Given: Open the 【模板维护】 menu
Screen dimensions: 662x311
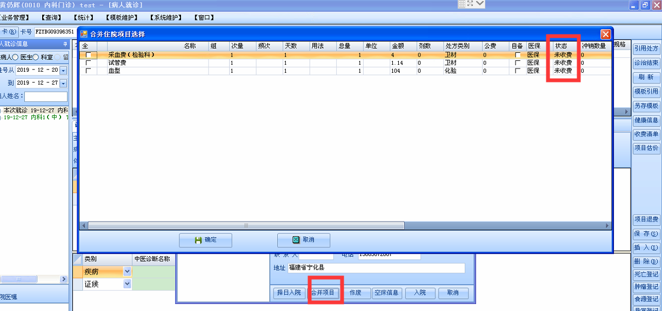Looking at the screenshot, I should (x=121, y=17).
